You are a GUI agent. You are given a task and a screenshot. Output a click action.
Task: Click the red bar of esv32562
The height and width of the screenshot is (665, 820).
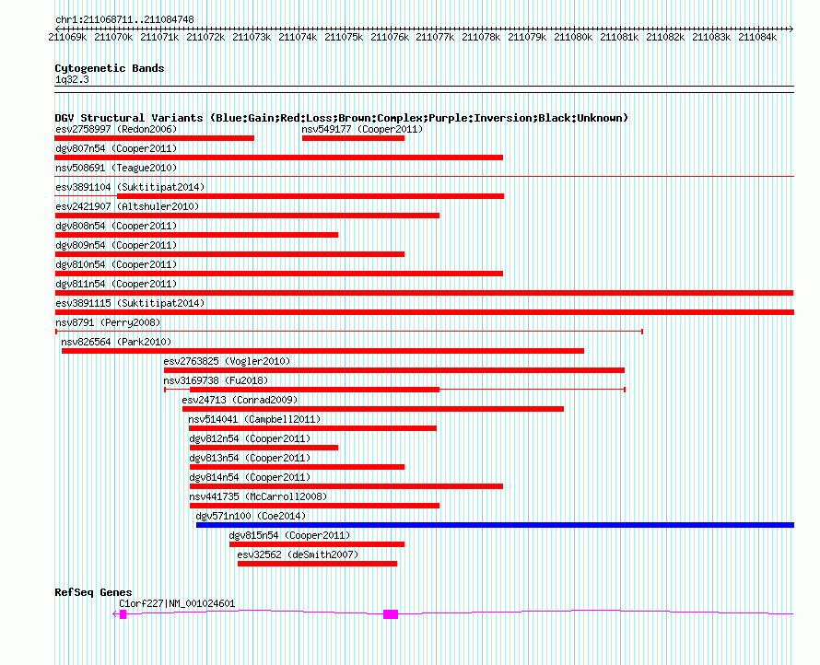point(318,564)
